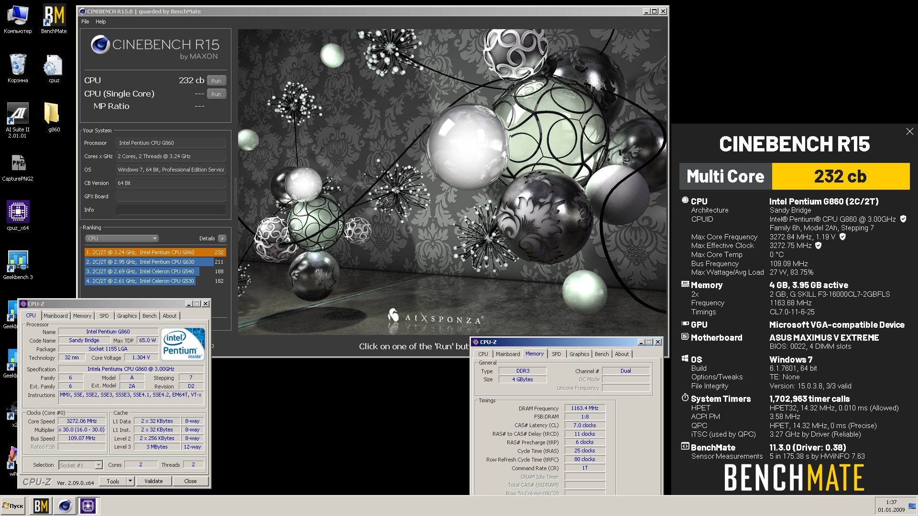Switch to About tab in left CPU-Z window
918x516 pixels.
coord(170,316)
